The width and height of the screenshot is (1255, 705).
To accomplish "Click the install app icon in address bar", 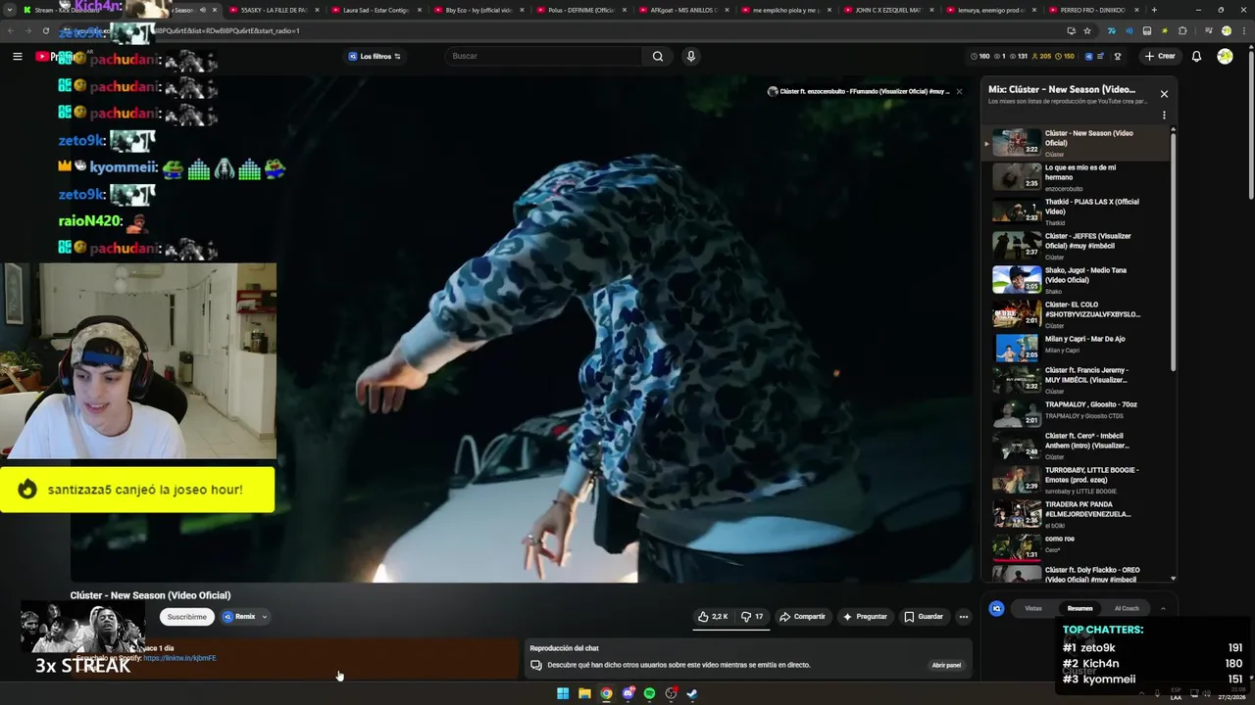I will 1071,30.
